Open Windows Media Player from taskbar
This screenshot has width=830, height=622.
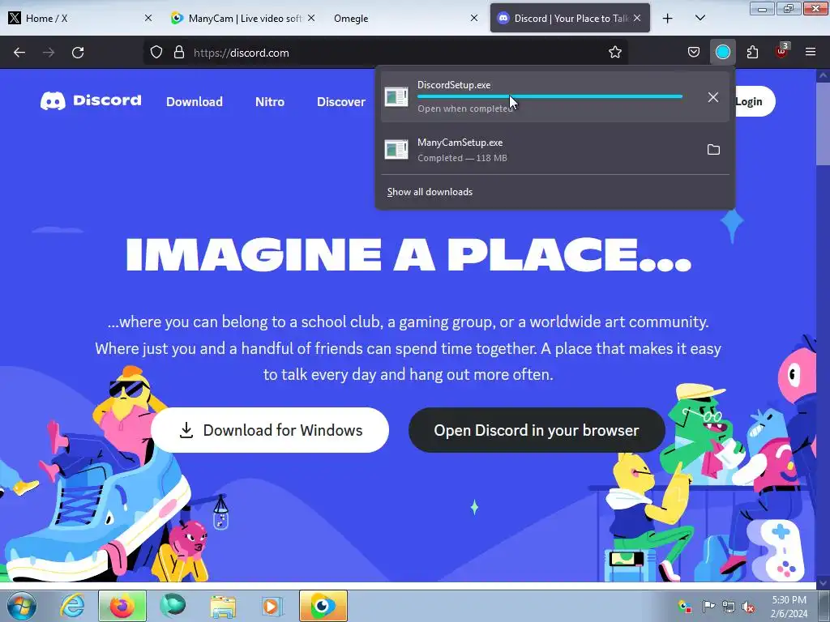(272, 606)
